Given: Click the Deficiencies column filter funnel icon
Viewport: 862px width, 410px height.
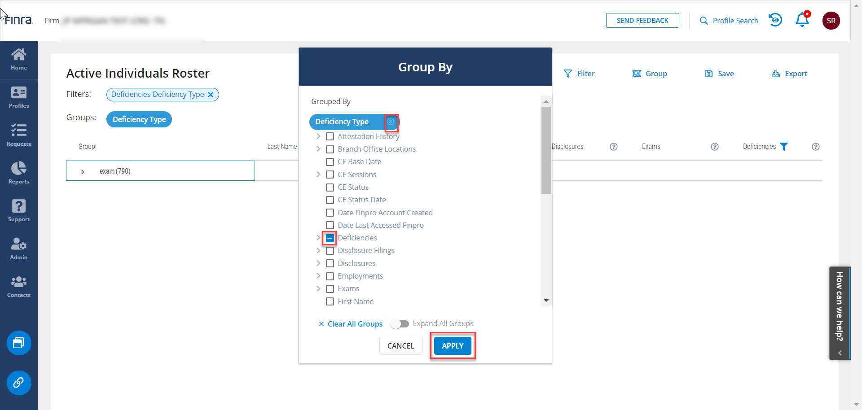Looking at the screenshot, I should pyautogui.click(x=784, y=147).
